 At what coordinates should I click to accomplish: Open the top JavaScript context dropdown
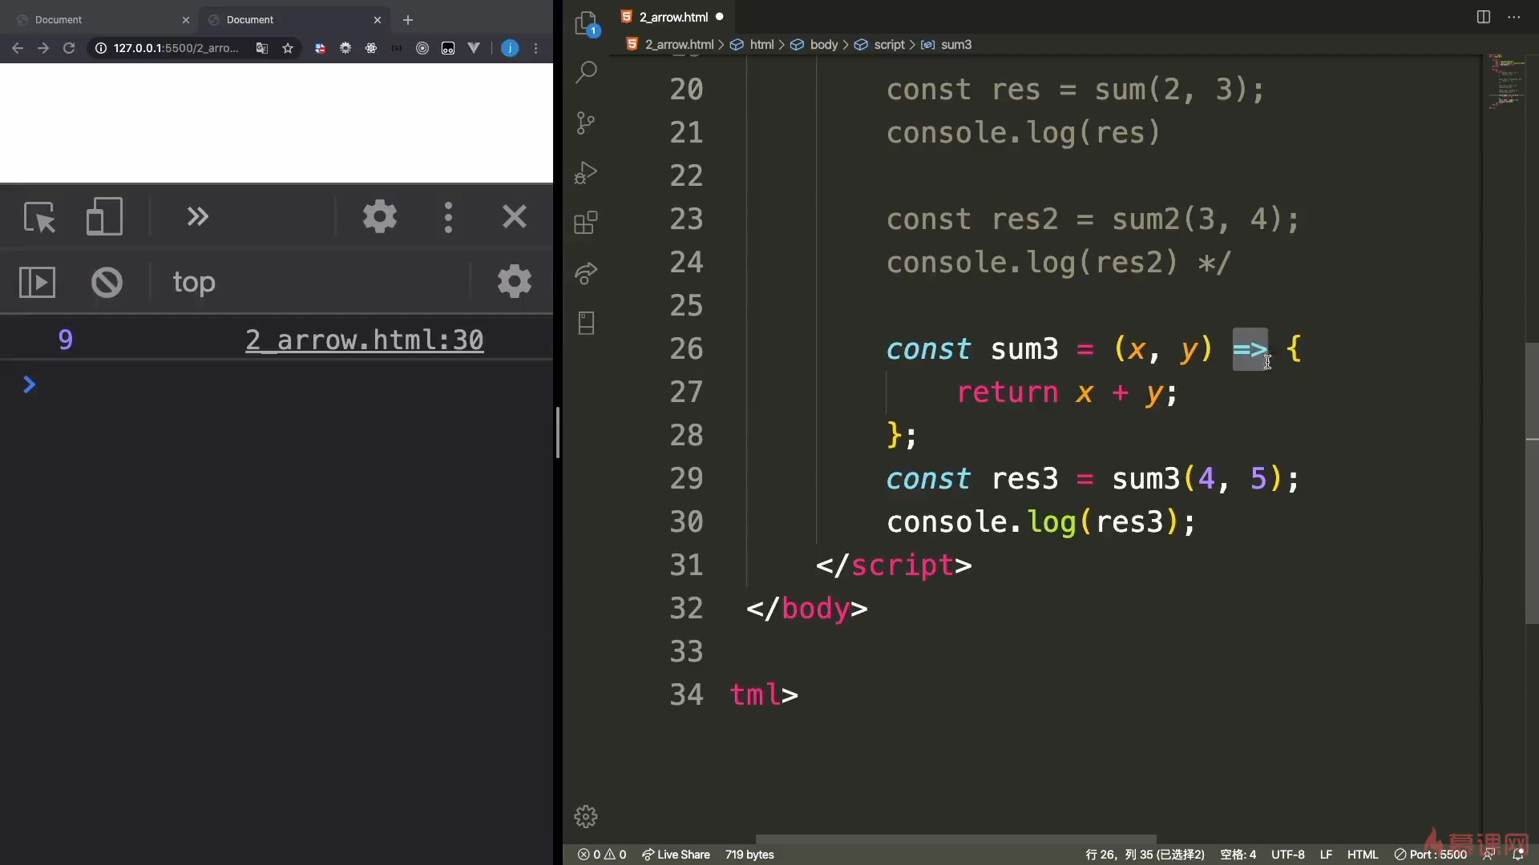[194, 282]
